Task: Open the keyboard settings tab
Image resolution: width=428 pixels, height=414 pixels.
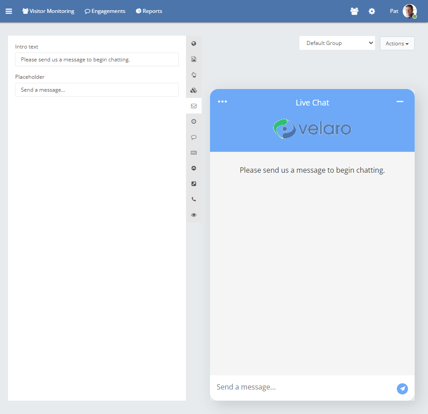Action: tap(194, 153)
